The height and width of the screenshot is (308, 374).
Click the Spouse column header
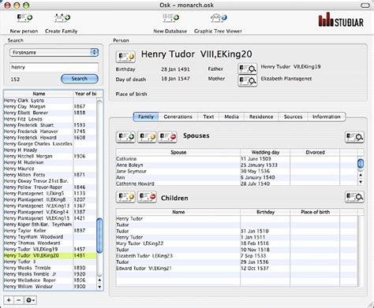178,152
